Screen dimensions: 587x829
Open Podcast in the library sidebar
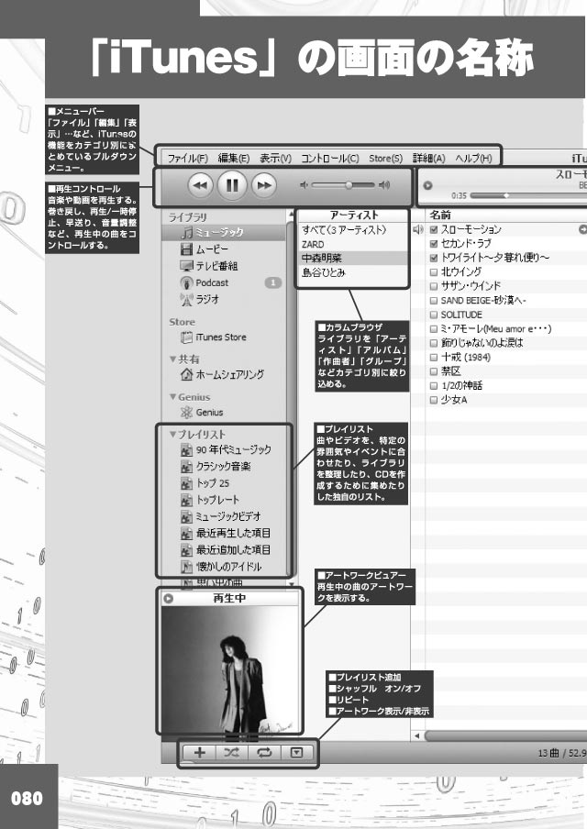[x=211, y=282]
